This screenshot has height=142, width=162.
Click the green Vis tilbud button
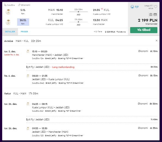(144, 30)
